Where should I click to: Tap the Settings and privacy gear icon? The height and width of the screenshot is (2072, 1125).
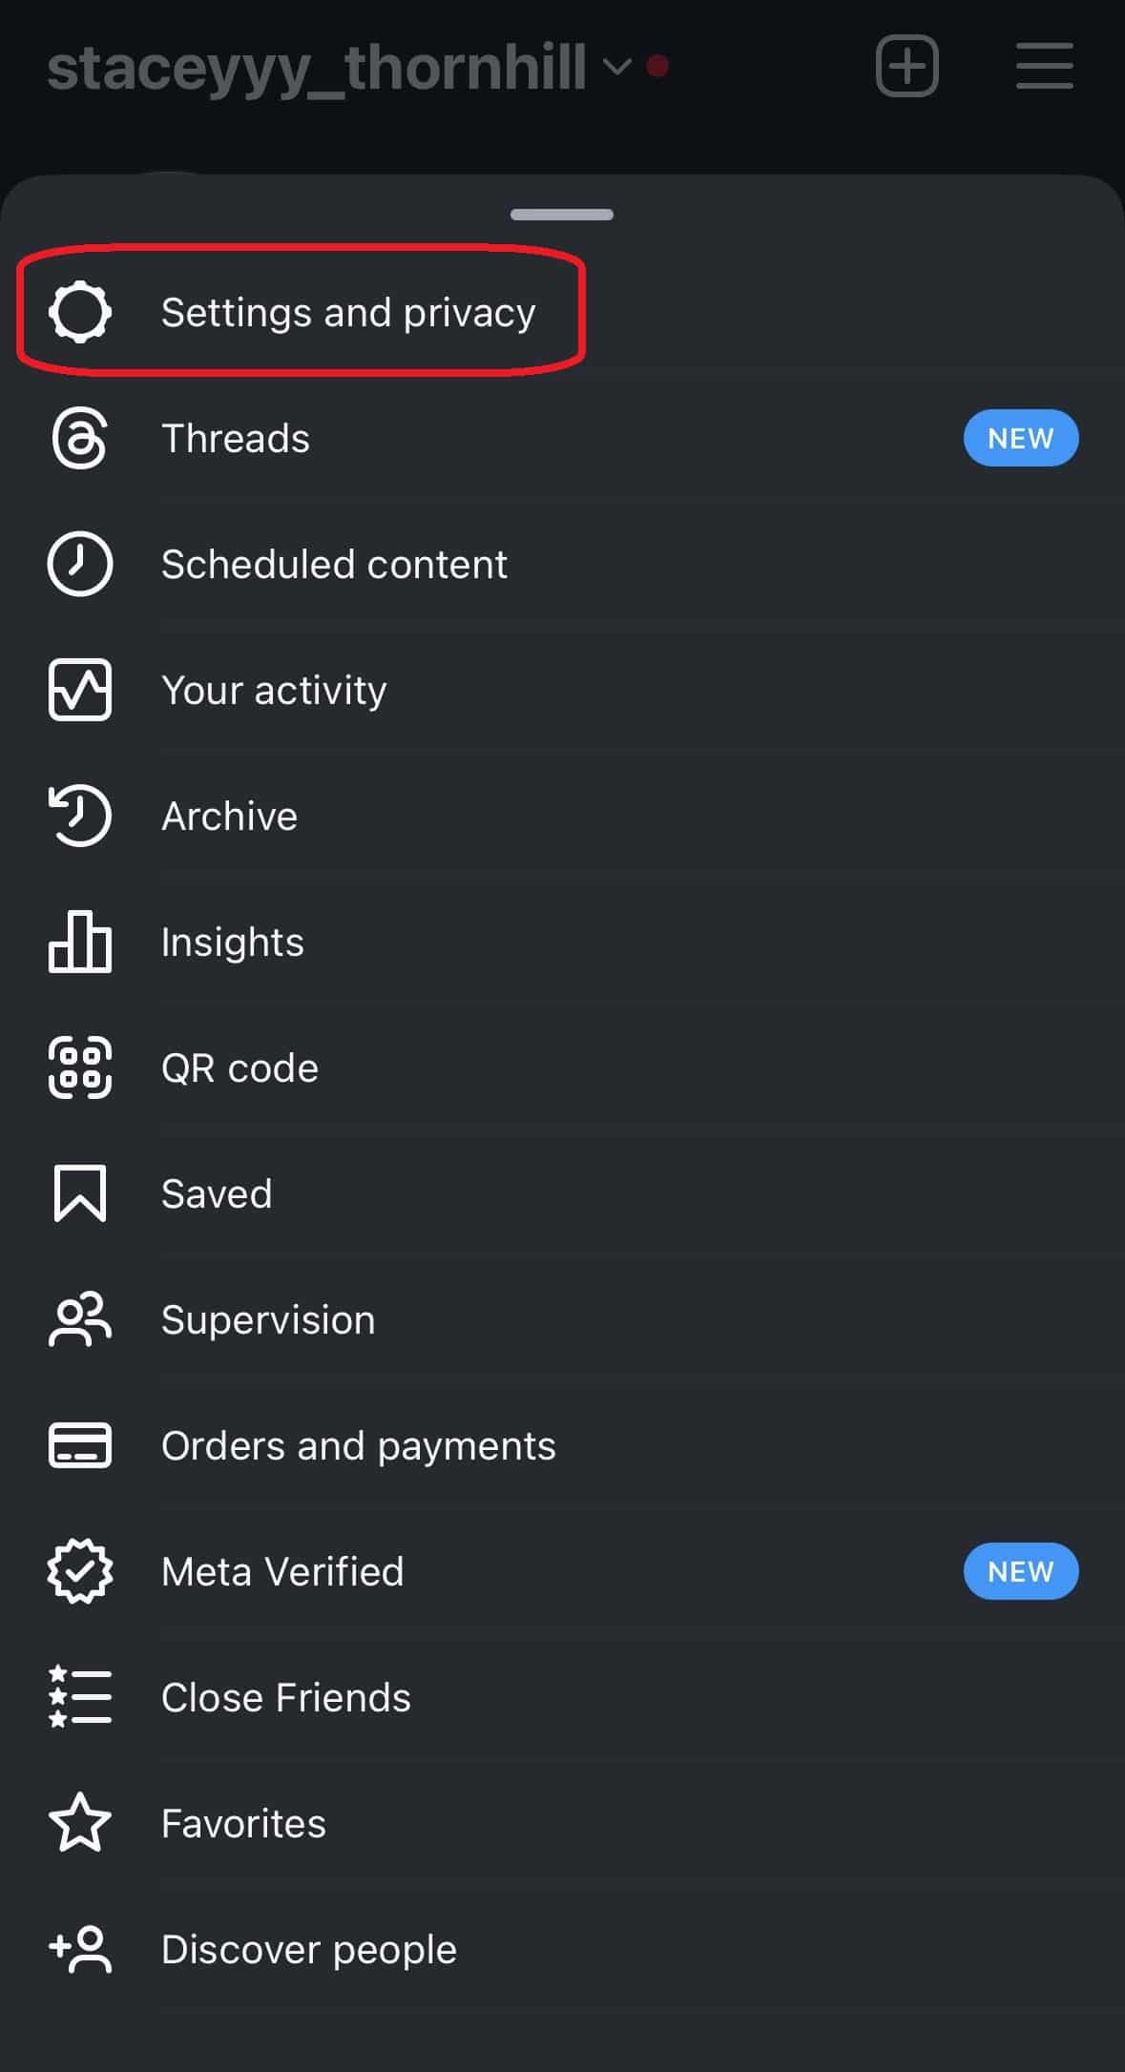[80, 312]
